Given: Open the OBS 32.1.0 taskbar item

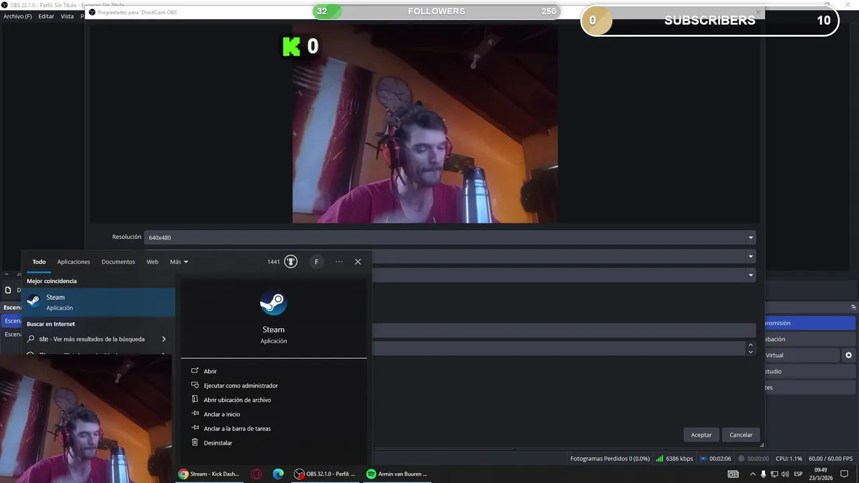Looking at the screenshot, I should pyautogui.click(x=325, y=474).
